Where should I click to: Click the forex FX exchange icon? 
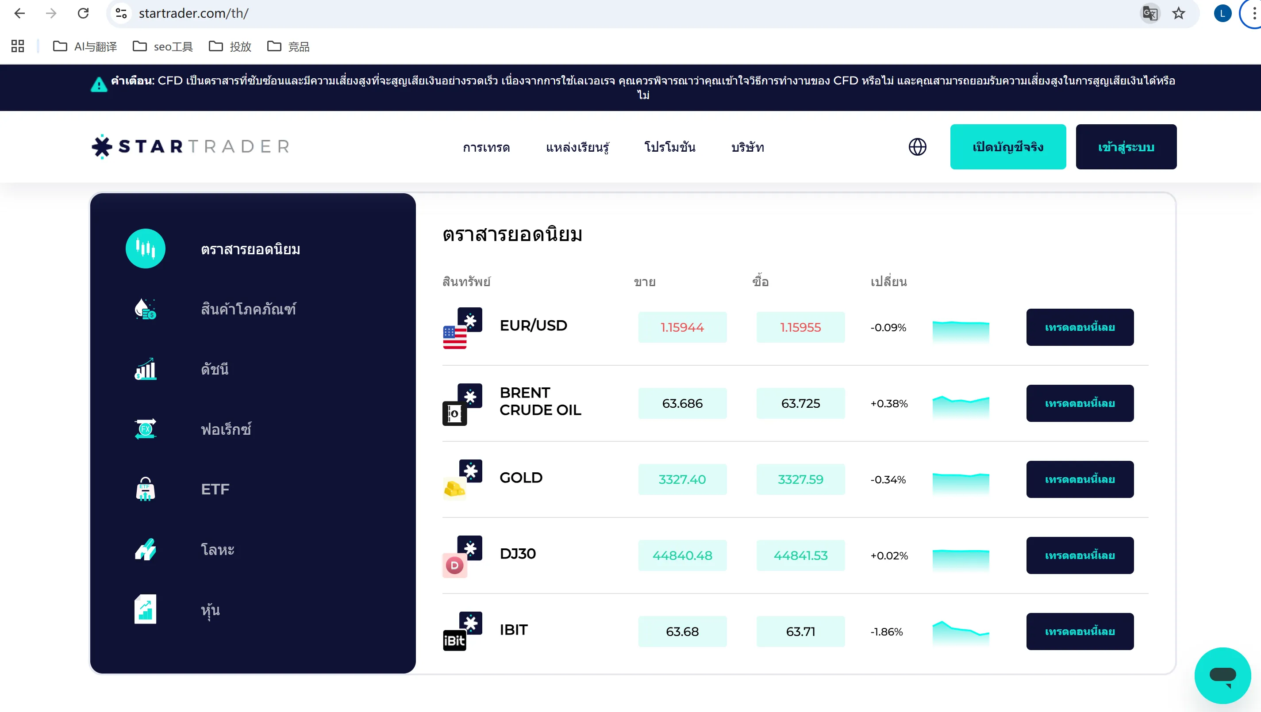pos(146,429)
